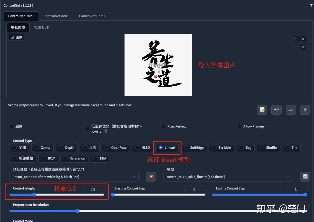
Task: Click the send dimensions up-arrow icon
Action: coord(305,110)
